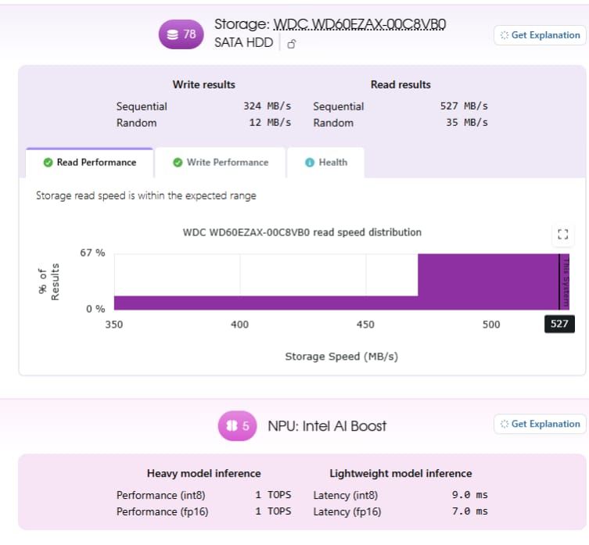This screenshot has height=545, width=589.
Task: Click the storage score 78 badge
Action: 181,34
